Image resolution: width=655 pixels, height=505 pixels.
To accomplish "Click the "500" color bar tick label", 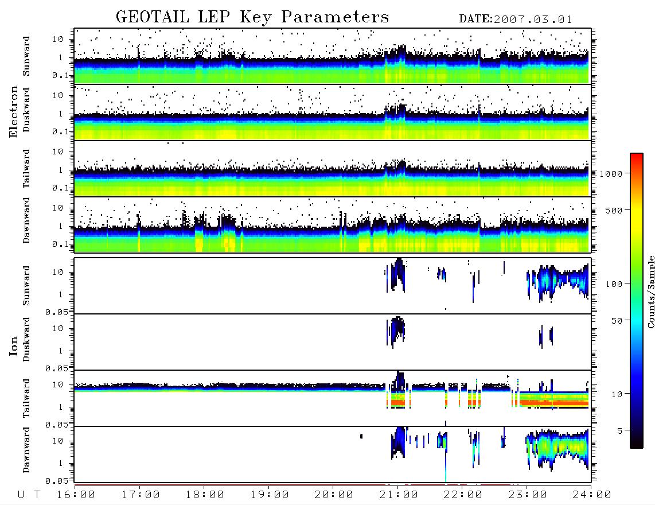I will coord(614,211).
